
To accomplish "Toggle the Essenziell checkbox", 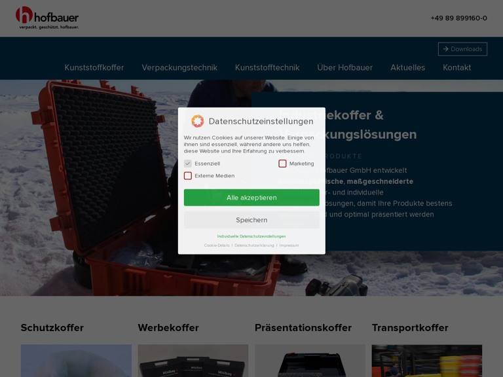I will pyautogui.click(x=188, y=164).
